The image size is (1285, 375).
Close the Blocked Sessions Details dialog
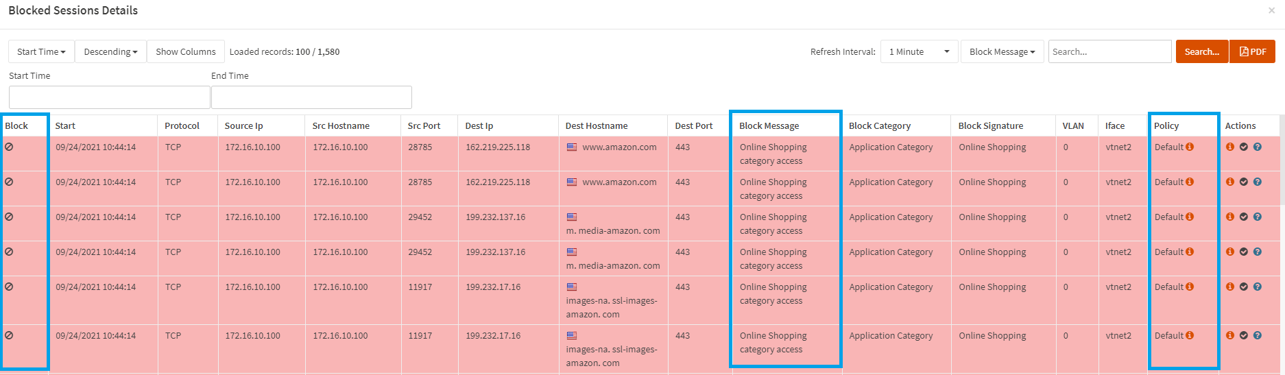[1271, 11]
